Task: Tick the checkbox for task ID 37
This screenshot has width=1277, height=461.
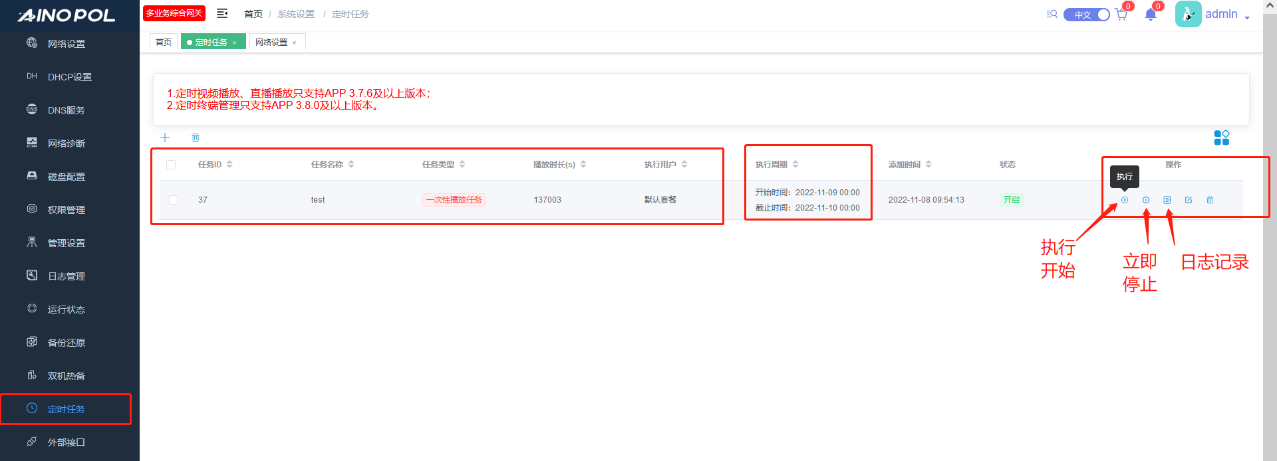Action: coord(174,200)
